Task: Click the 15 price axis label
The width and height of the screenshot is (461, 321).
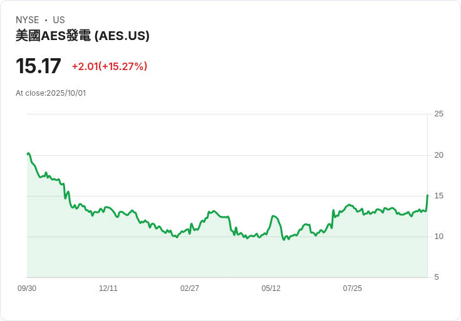Action: coord(438,196)
